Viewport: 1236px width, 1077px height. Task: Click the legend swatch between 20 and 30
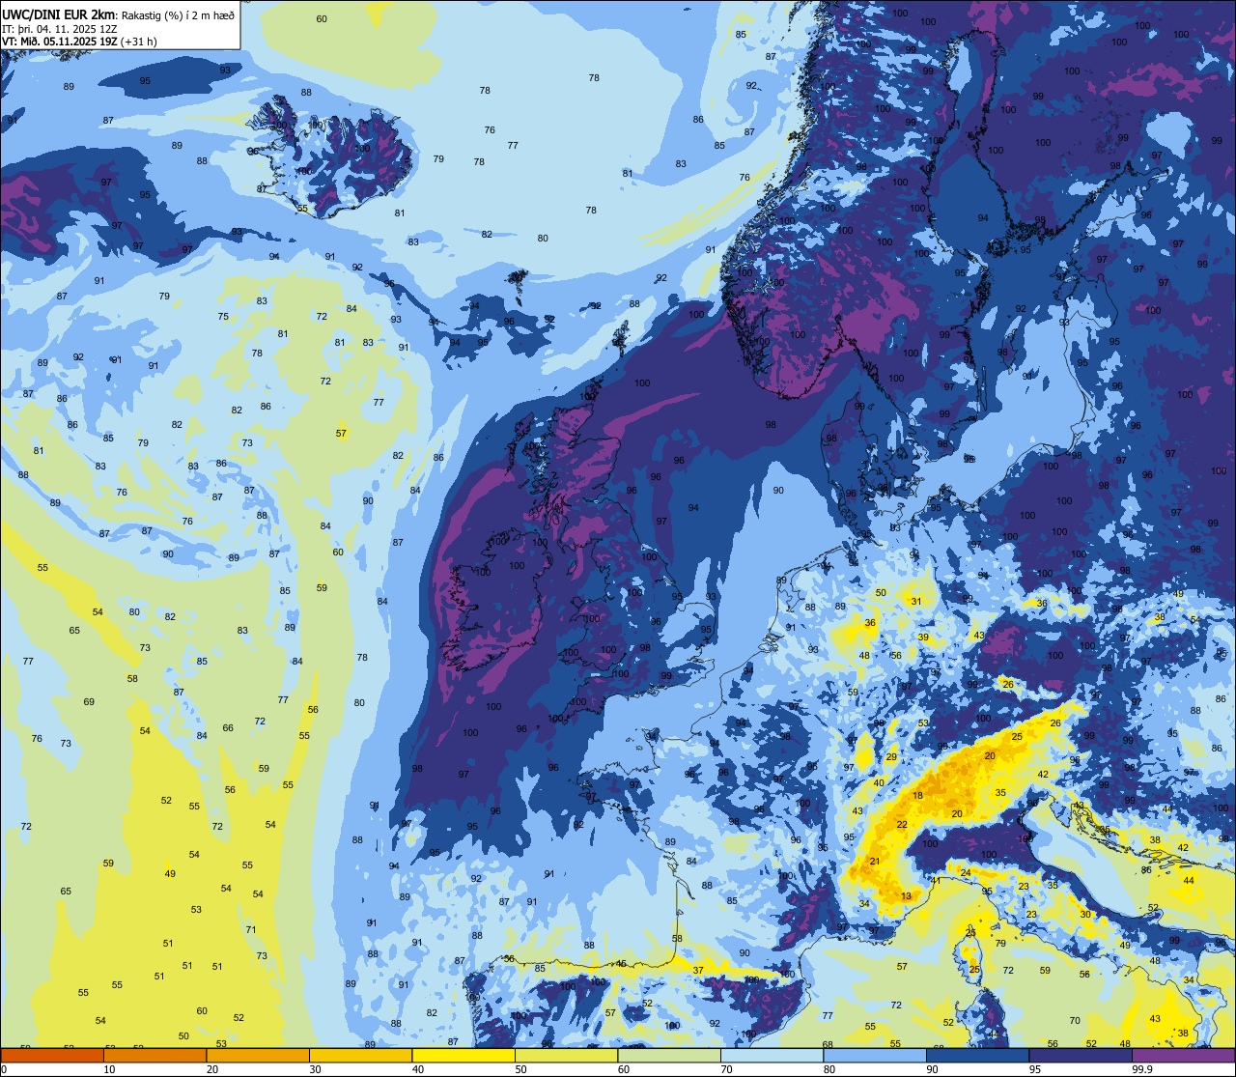(258, 1055)
